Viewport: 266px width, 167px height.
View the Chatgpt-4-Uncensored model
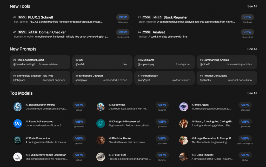(x=162, y=122)
